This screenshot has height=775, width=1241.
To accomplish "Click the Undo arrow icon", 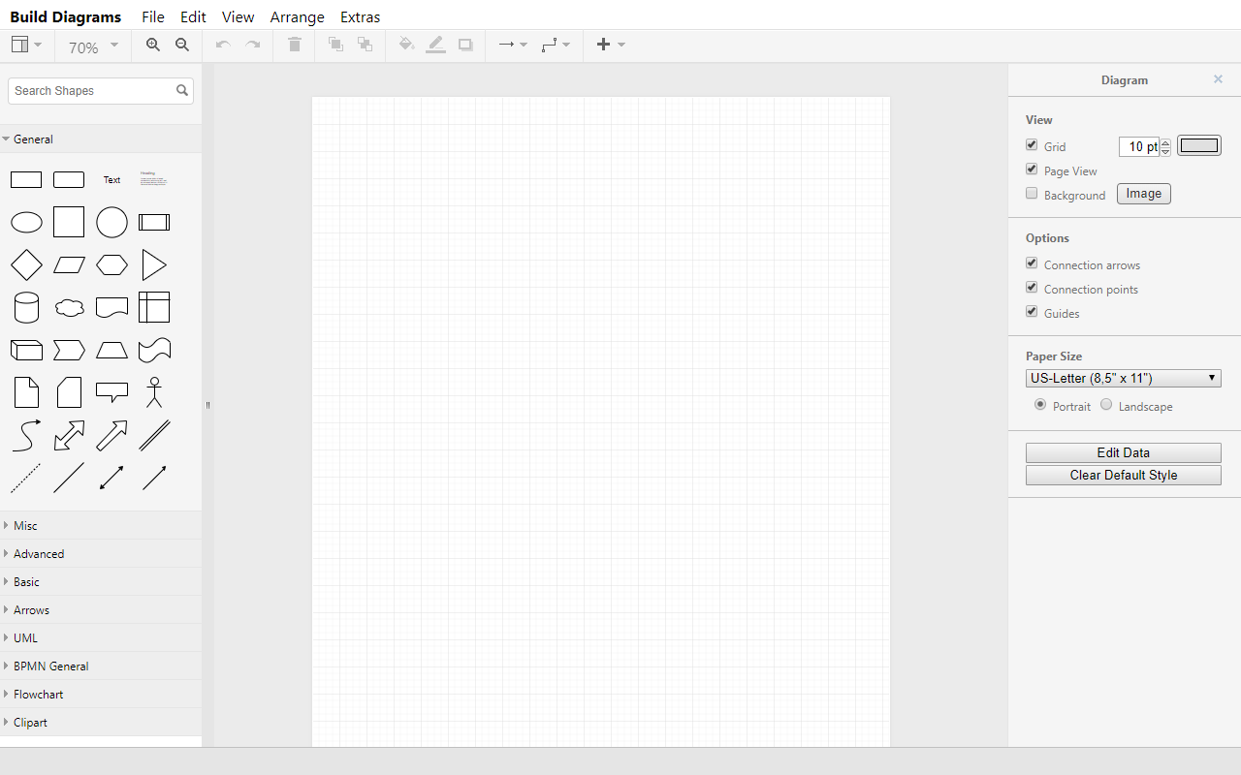I will (223, 45).
